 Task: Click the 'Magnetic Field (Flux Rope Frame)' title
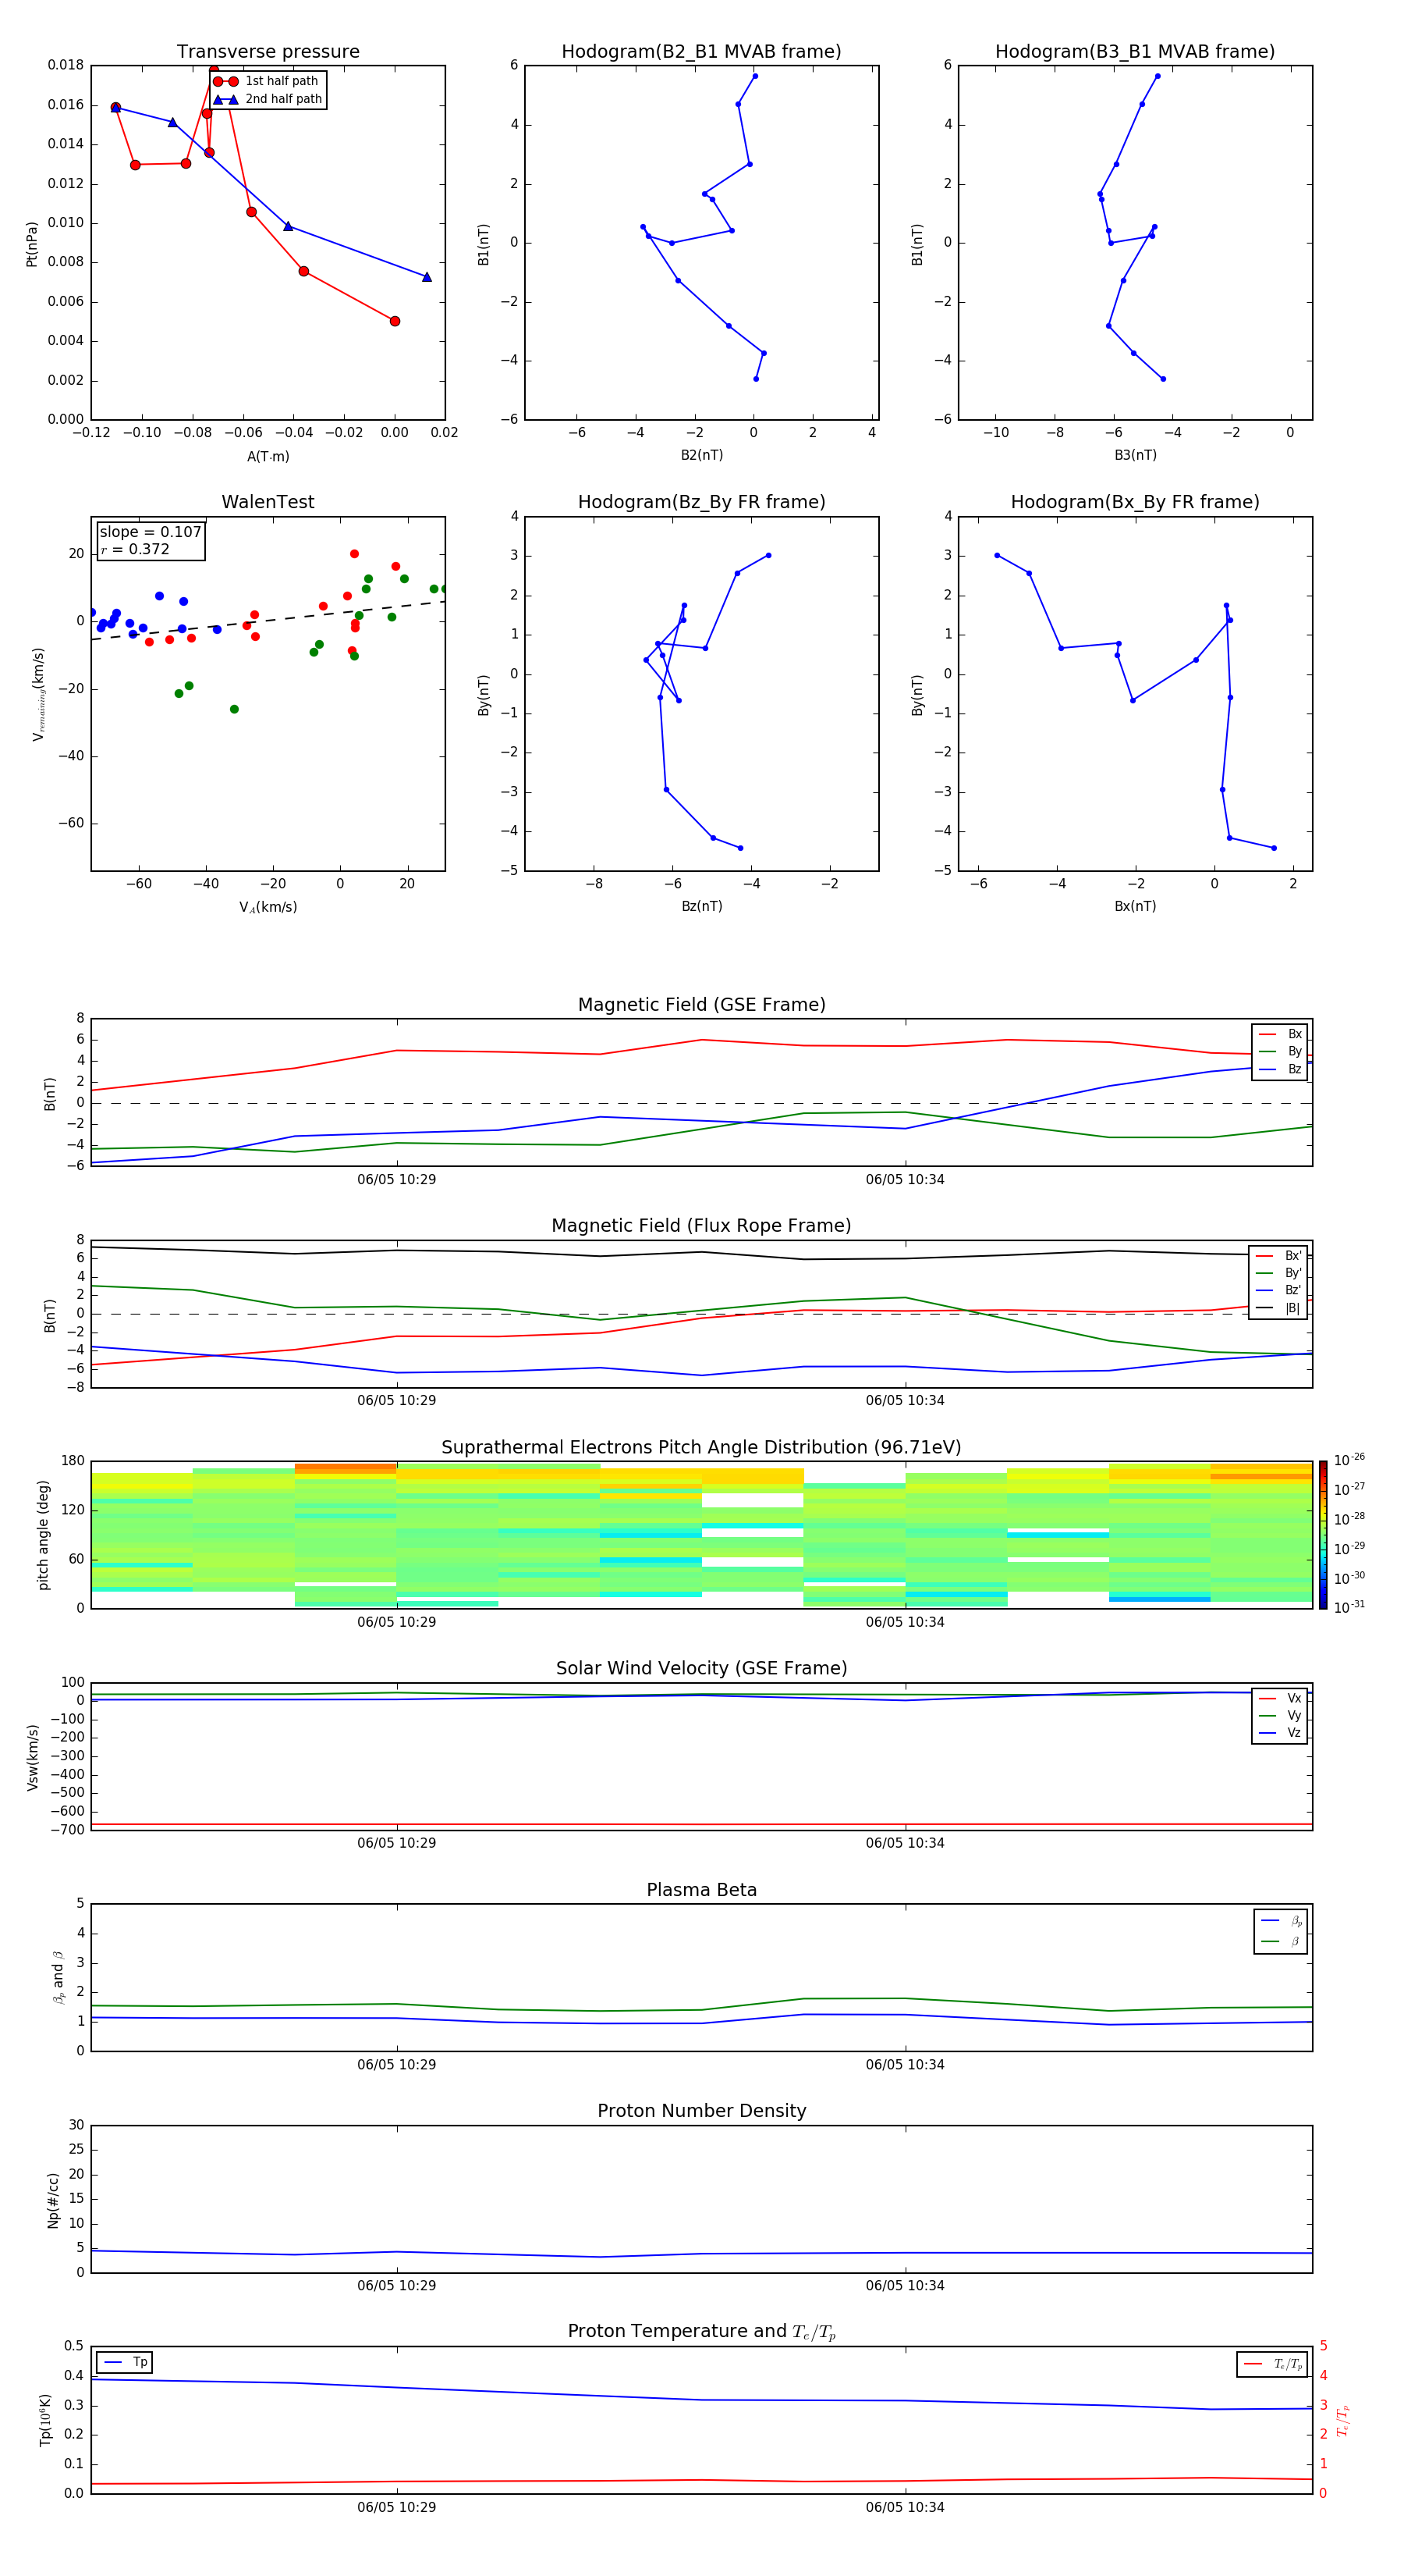point(701,1225)
